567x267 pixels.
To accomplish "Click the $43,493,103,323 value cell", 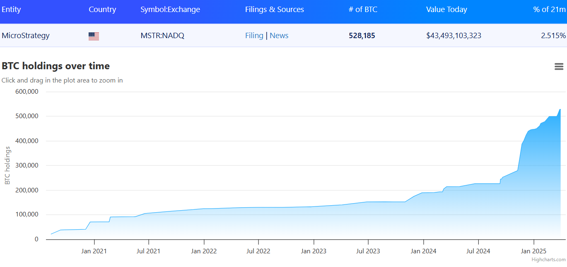I will 454,36.
